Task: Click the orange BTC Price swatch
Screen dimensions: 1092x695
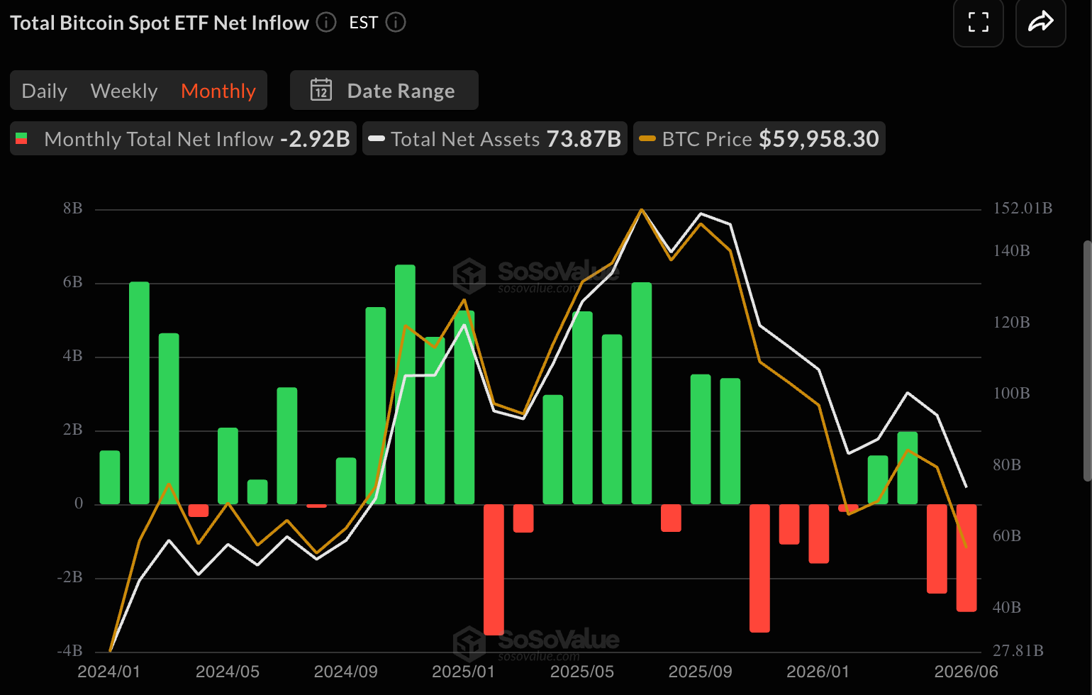Action: (647, 139)
